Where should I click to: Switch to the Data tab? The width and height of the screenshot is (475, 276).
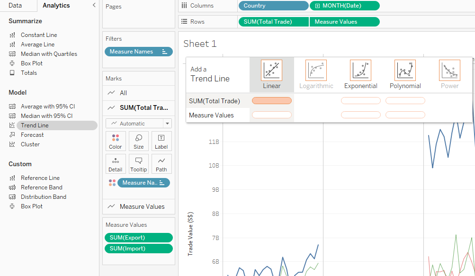point(15,6)
